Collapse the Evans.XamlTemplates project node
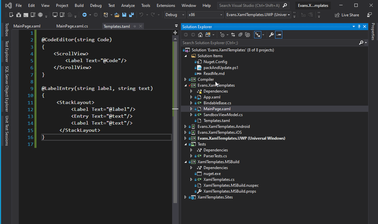 (x=185, y=85)
